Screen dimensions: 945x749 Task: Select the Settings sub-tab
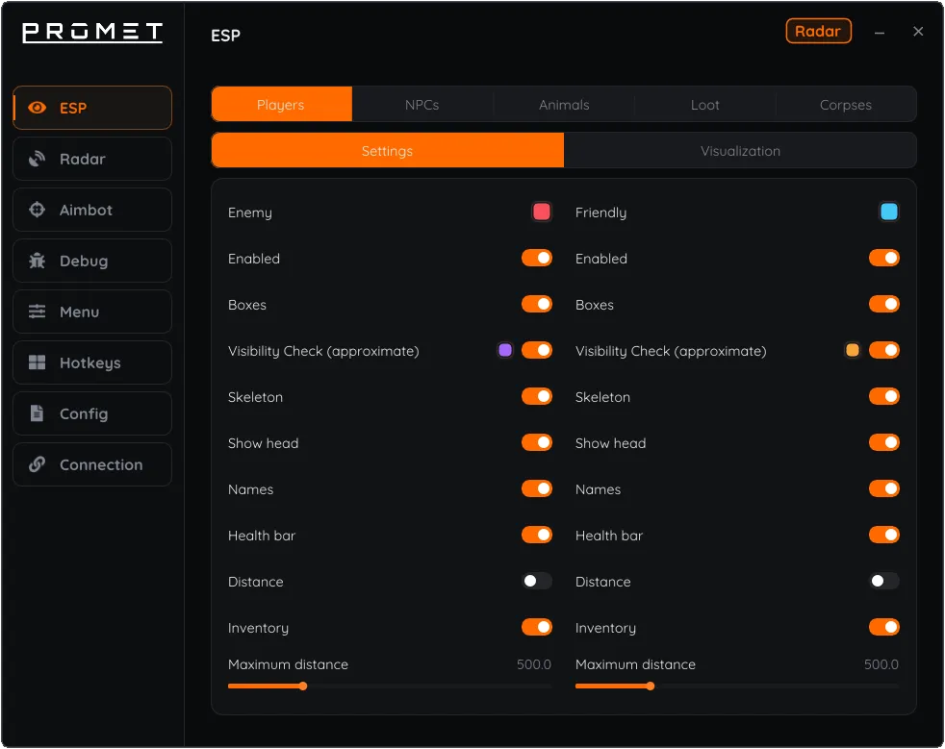[x=388, y=151]
